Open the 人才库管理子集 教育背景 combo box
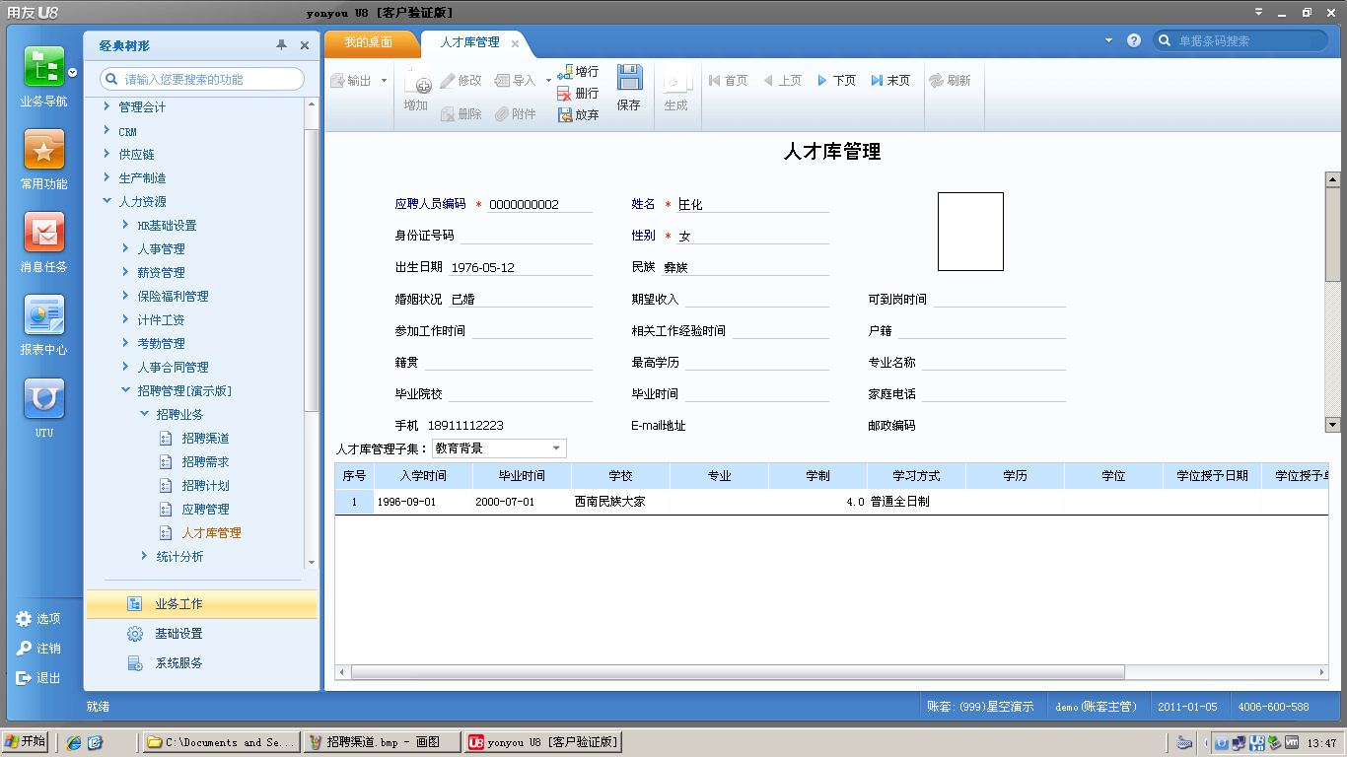Screen dimensions: 1347x757 (x=499, y=448)
